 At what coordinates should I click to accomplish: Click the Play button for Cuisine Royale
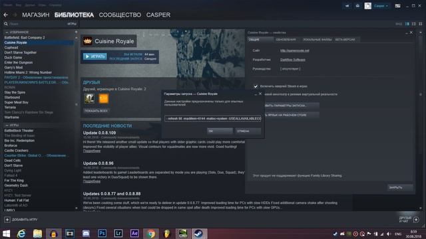(x=95, y=56)
